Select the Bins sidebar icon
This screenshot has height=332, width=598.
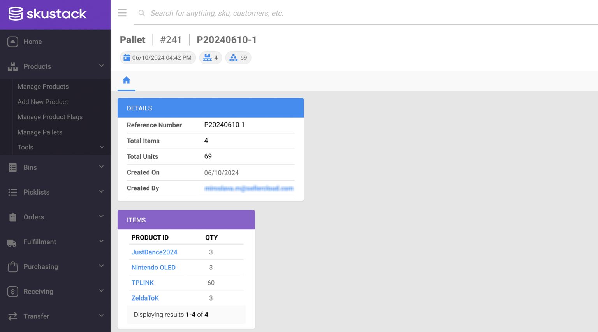coord(12,167)
